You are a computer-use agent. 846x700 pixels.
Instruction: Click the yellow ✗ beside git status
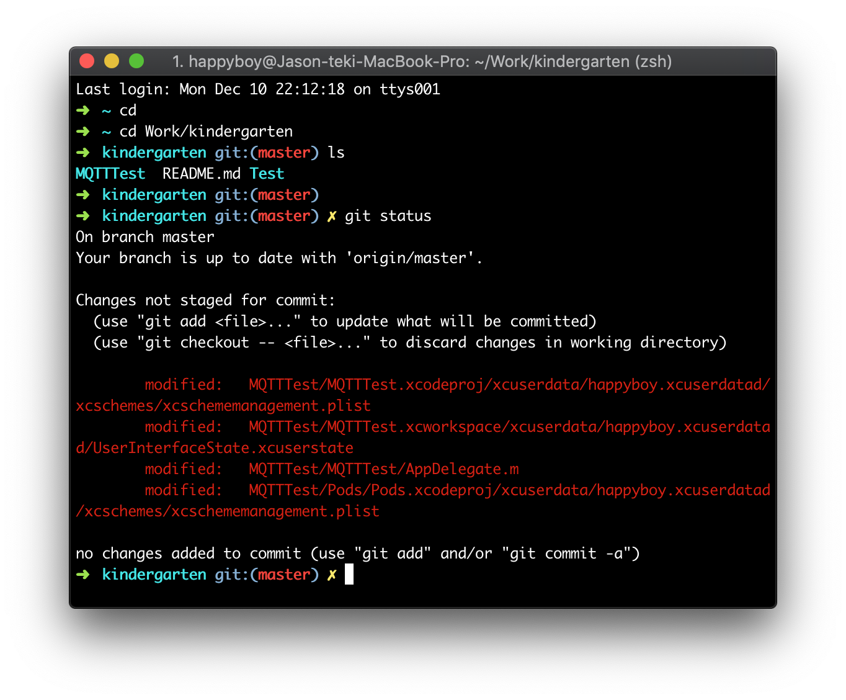pos(332,216)
